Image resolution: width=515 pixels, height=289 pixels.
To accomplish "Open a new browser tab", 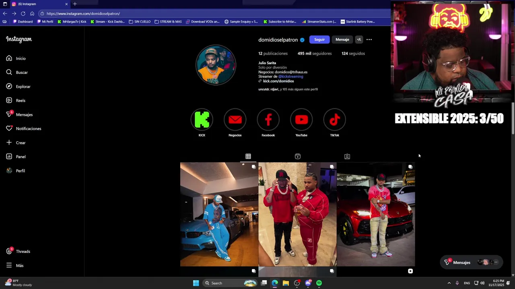I will pos(75,4).
